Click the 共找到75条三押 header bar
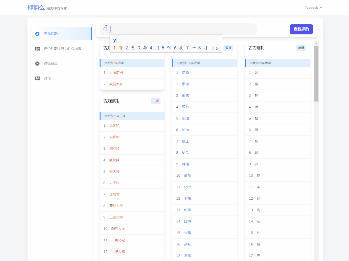The image size is (349, 261). click(x=132, y=116)
